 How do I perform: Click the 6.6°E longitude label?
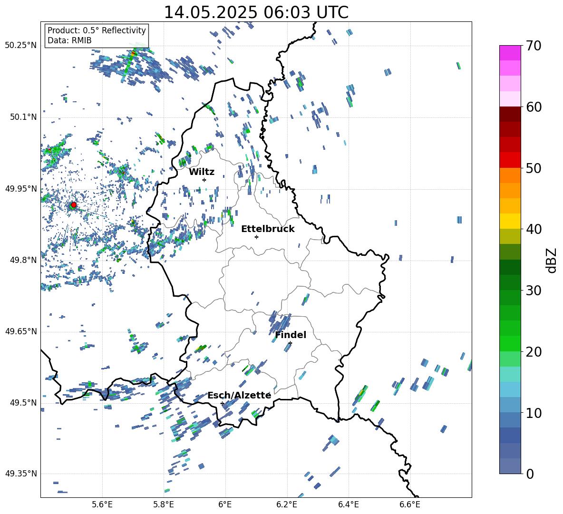tap(410, 504)
